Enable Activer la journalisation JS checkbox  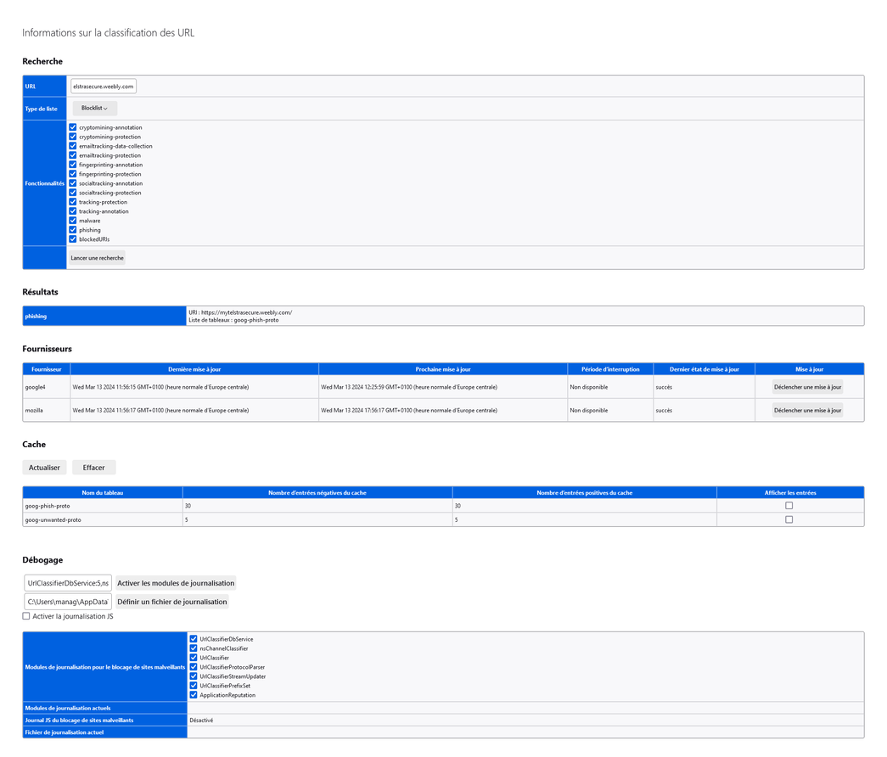(x=26, y=616)
